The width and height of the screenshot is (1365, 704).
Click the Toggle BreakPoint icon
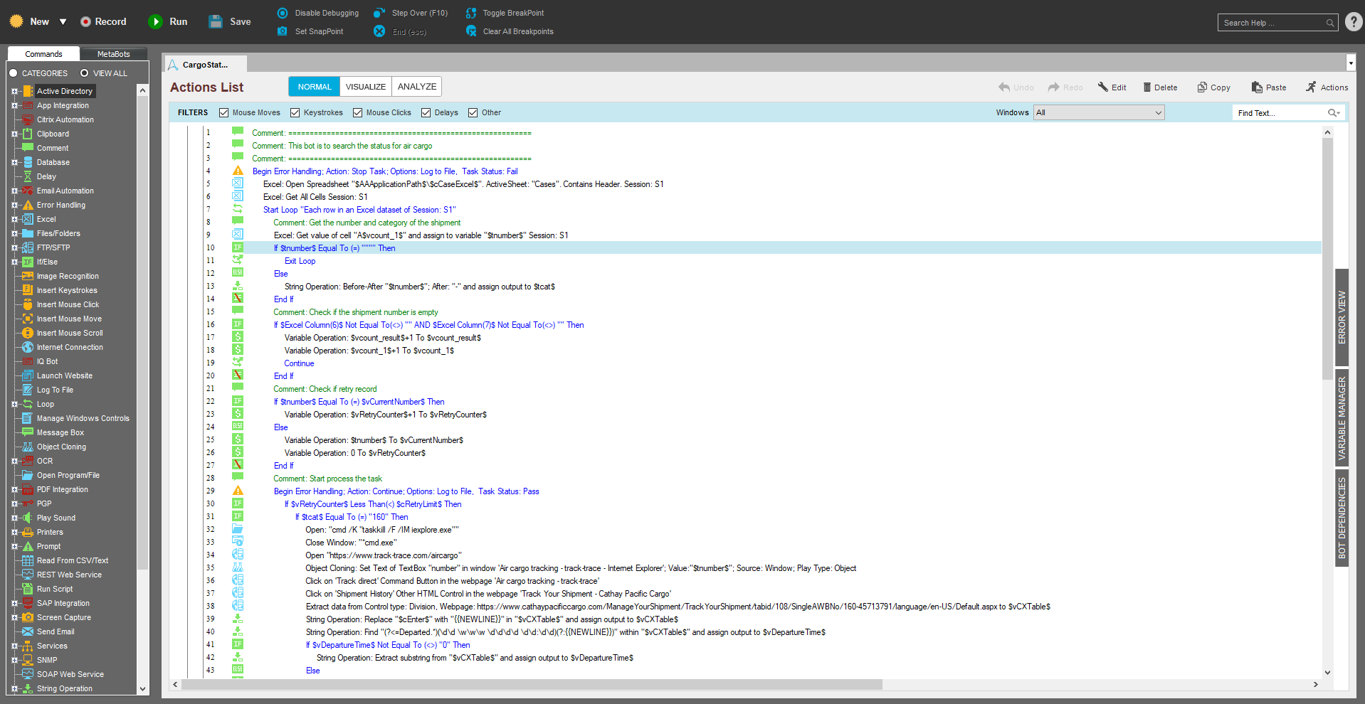click(470, 13)
